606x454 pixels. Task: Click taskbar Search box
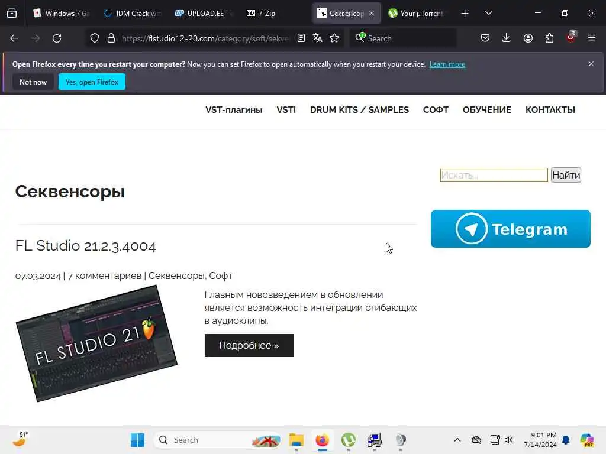(218, 440)
